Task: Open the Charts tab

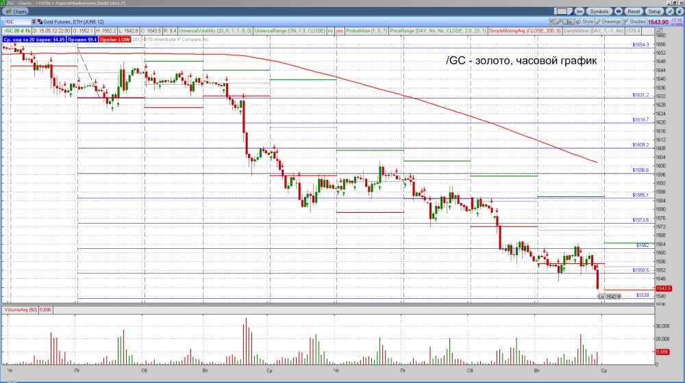Action: click(x=15, y=12)
